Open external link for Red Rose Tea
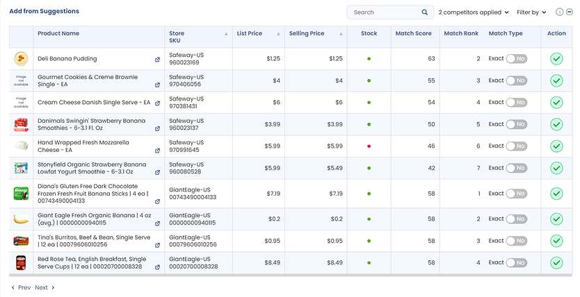 [x=157, y=267]
